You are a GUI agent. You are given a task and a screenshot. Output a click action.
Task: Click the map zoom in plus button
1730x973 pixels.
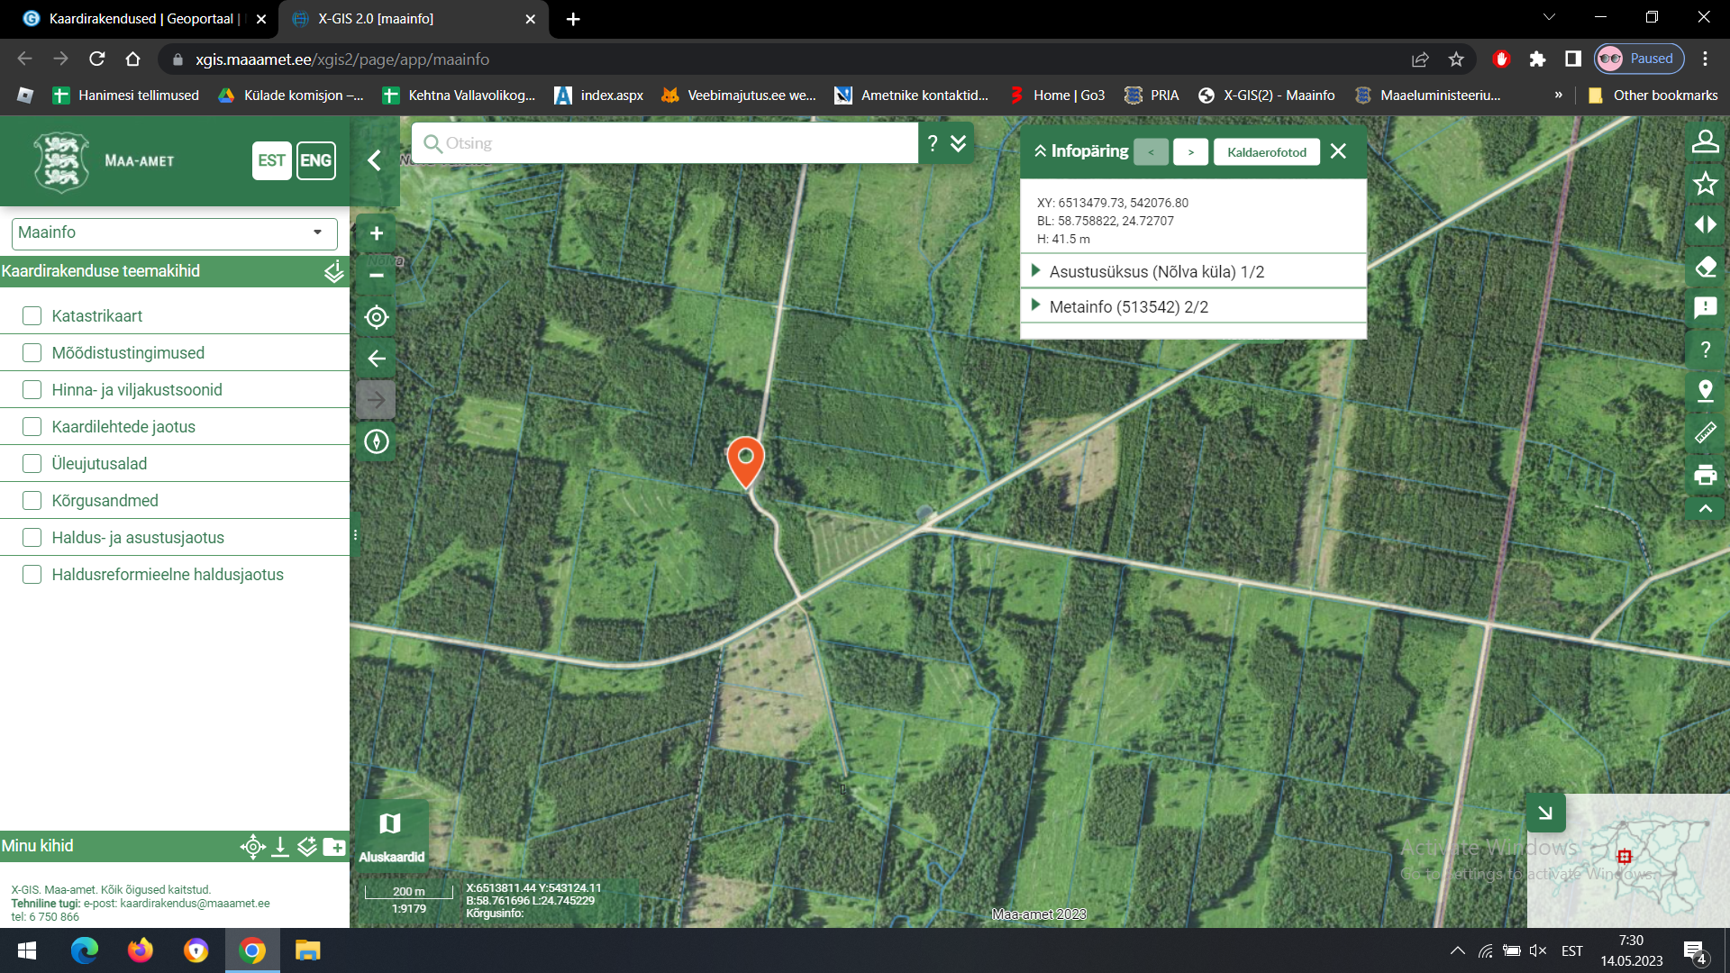tap(377, 233)
